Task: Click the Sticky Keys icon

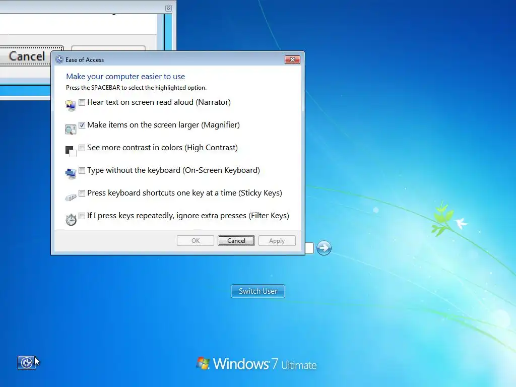Action: [x=71, y=198]
